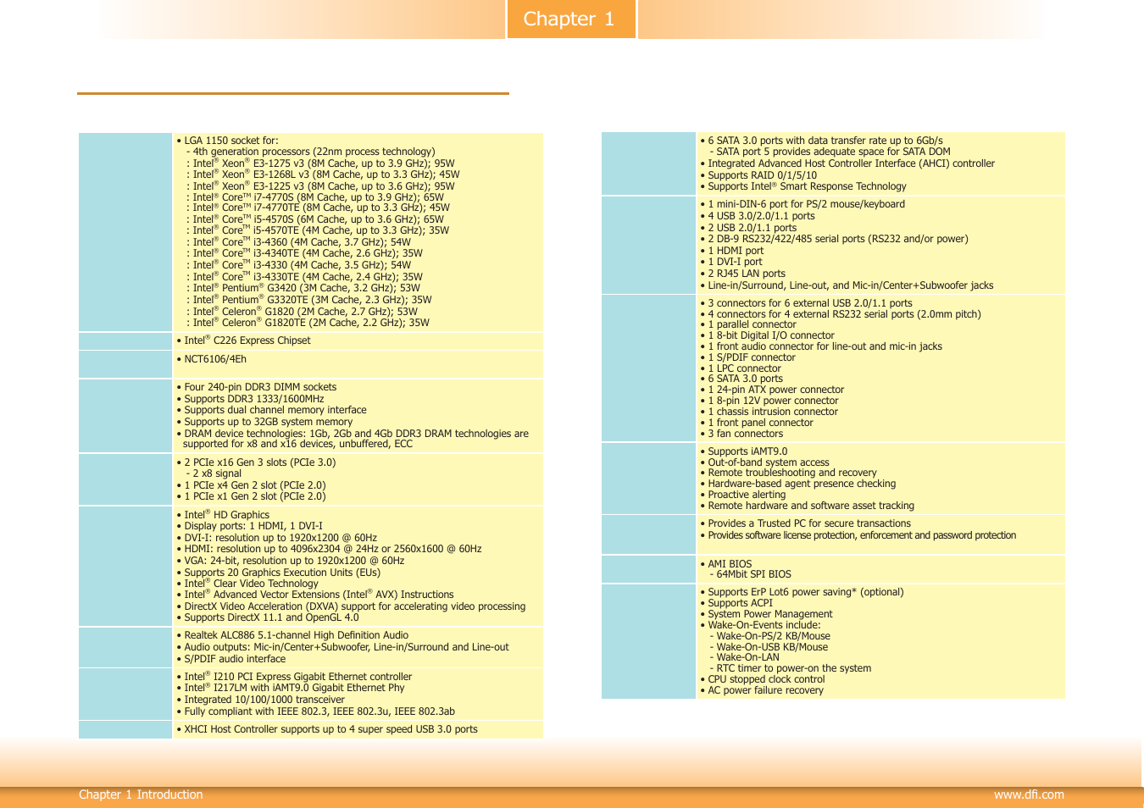Select "RTC timer to power-on the system"

pos(791,668)
